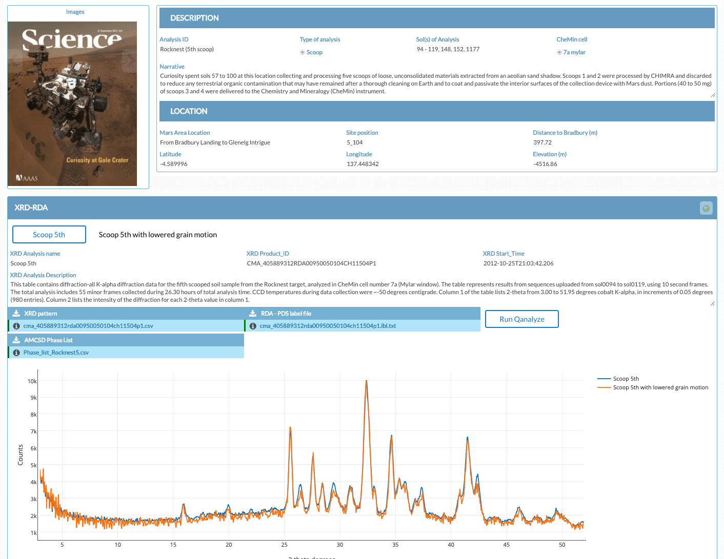This screenshot has height=559, width=724.
Task: Click the Narrative text field
Action: click(x=437, y=84)
